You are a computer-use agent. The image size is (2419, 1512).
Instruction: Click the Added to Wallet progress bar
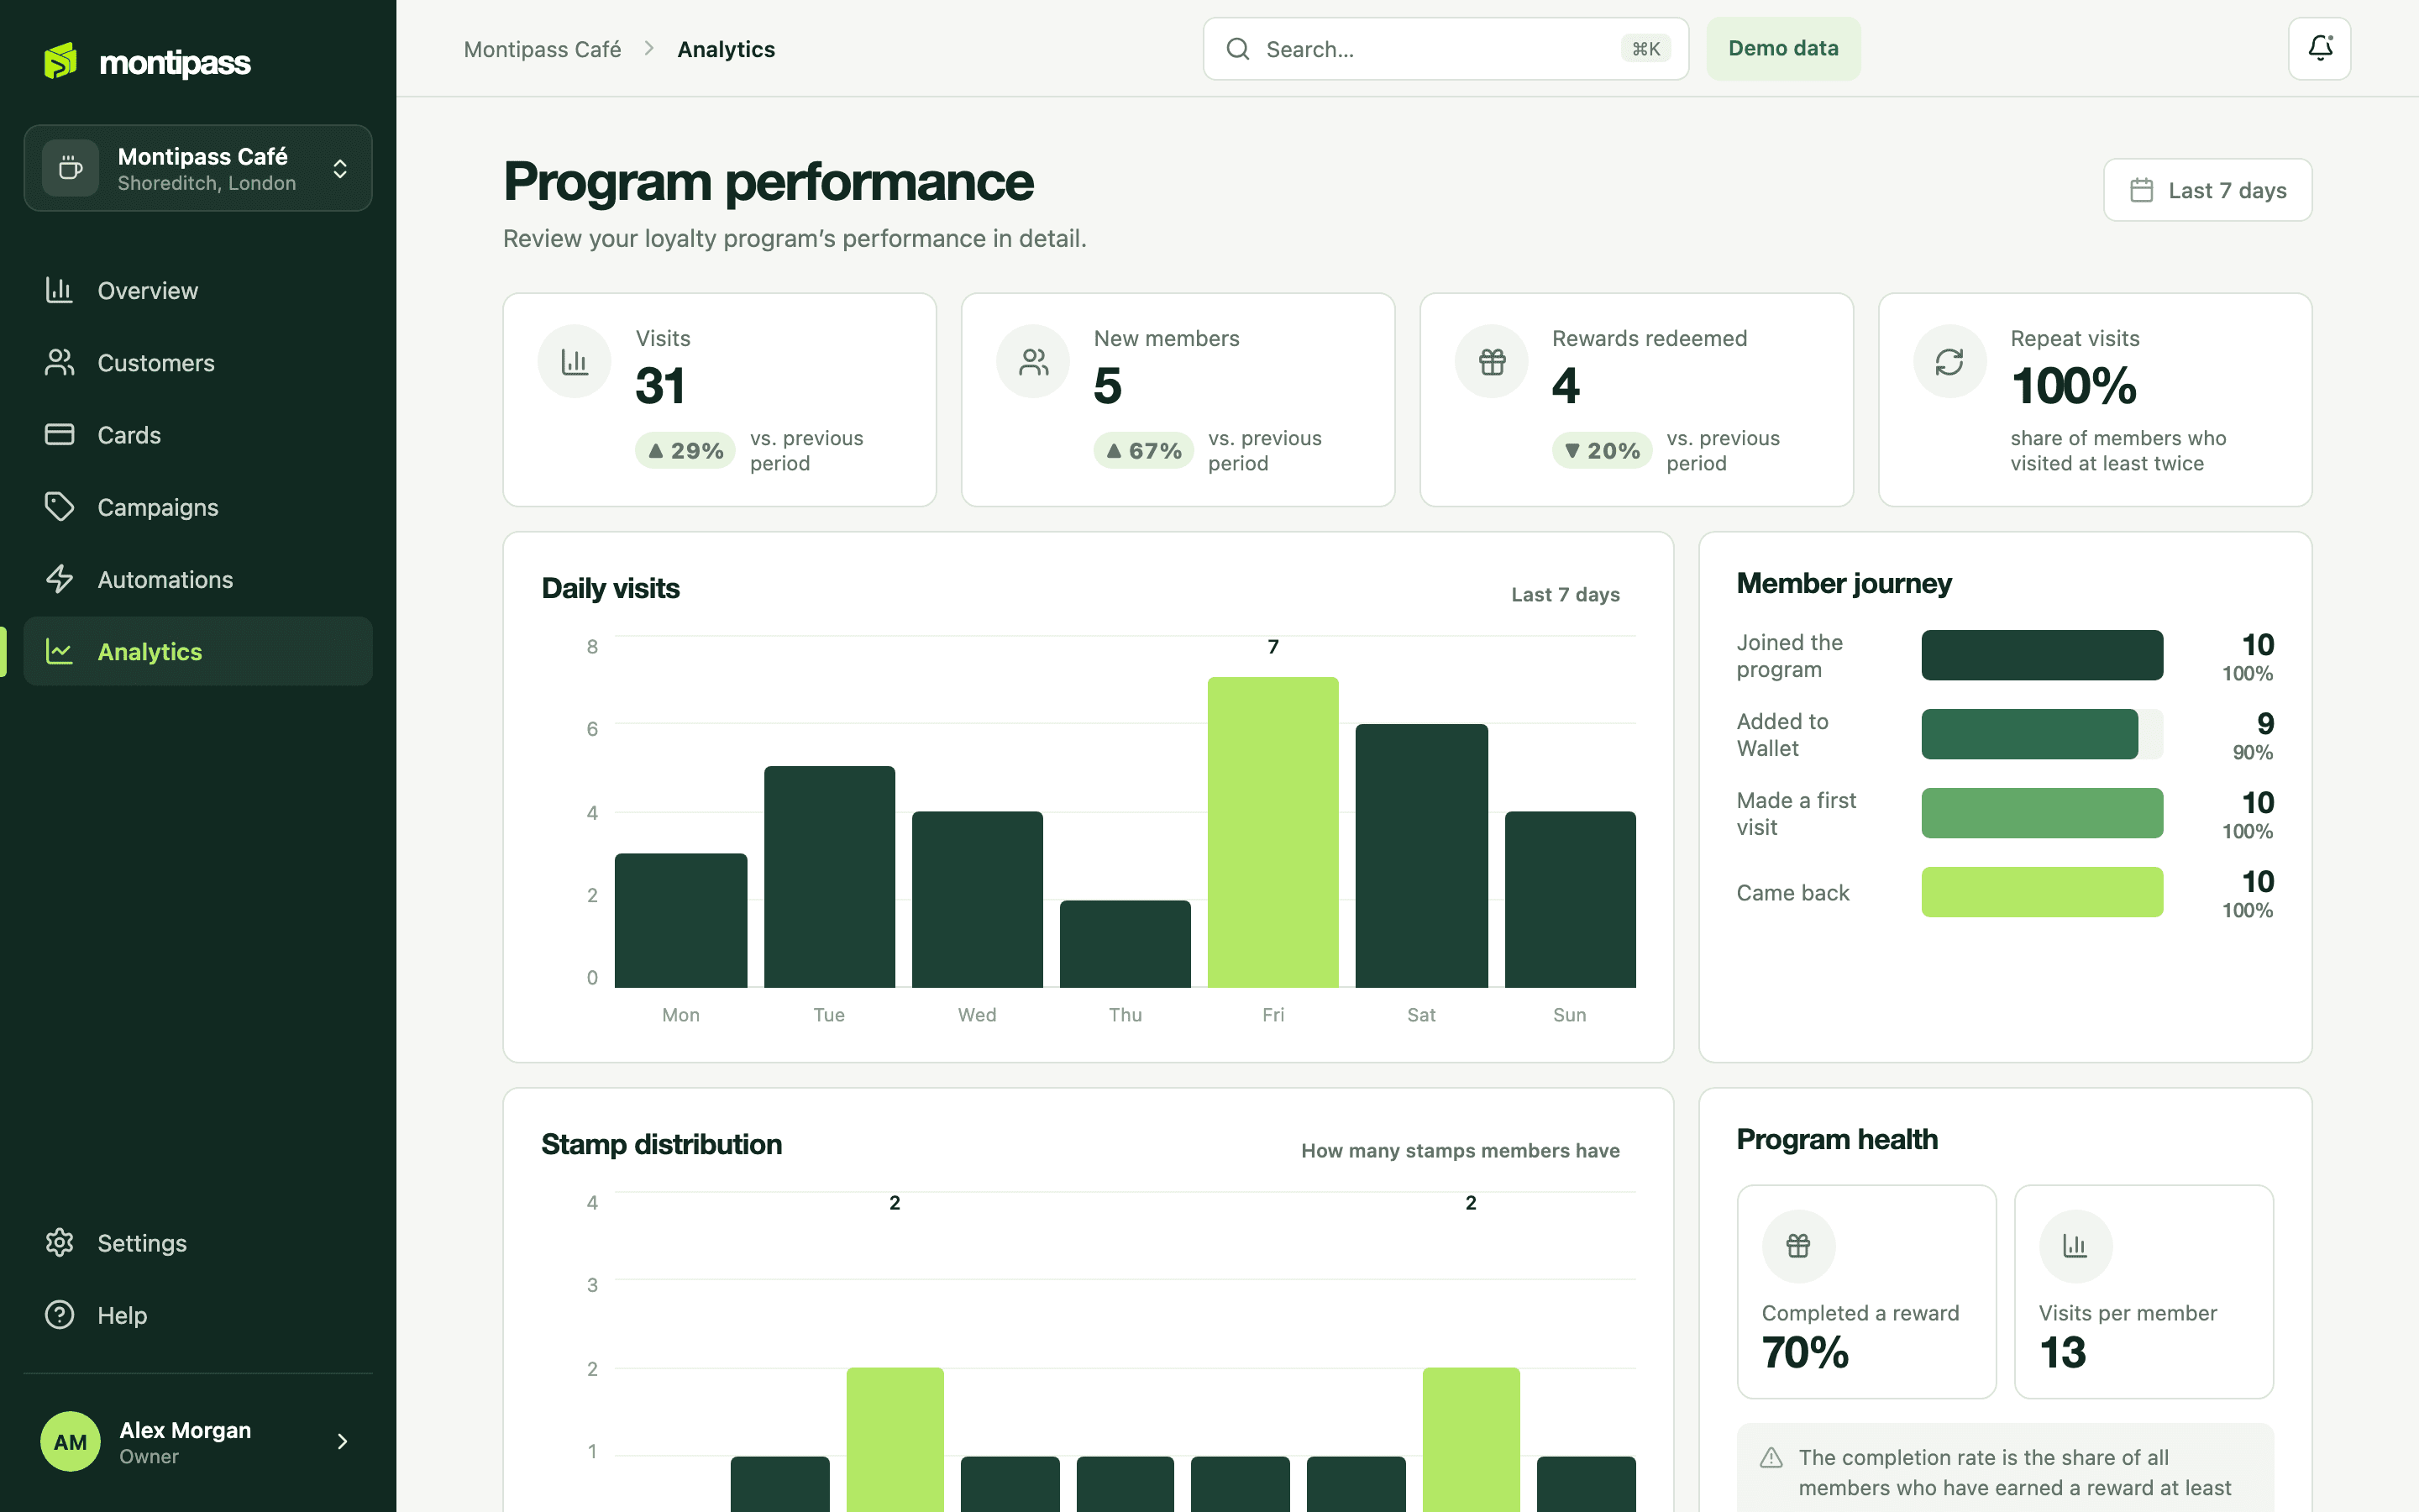(2041, 734)
